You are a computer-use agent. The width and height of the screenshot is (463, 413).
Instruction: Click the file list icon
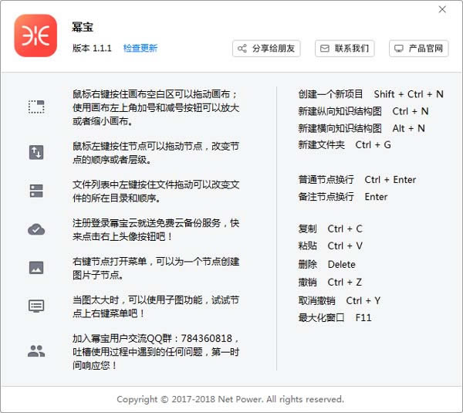click(36, 191)
